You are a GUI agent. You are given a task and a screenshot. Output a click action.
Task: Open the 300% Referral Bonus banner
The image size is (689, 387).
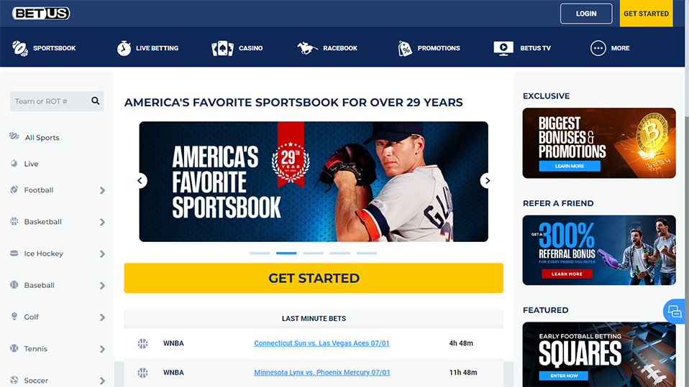click(x=599, y=250)
